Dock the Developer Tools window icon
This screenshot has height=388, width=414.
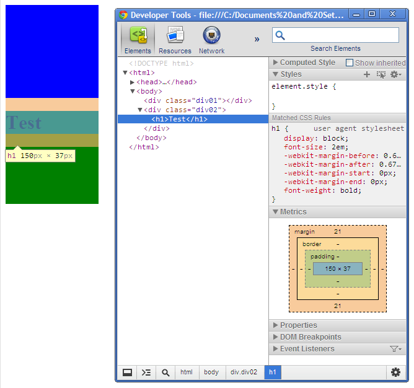[127, 373]
